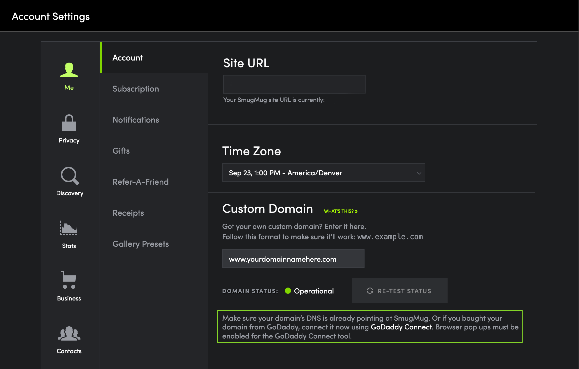
Task: Click the Account Settings page title
Action: pos(51,17)
